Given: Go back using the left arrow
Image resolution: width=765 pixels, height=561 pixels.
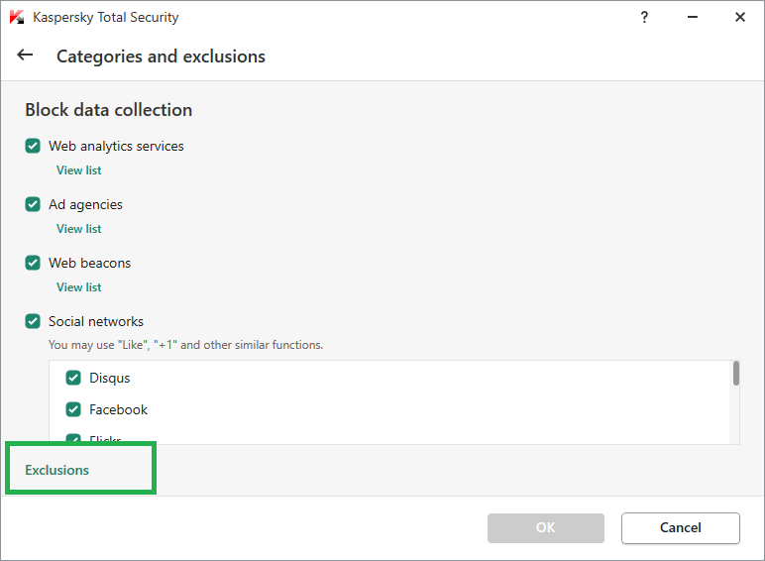Looking at the screenshot, I should pyautogui.click(x=26, y=56).
